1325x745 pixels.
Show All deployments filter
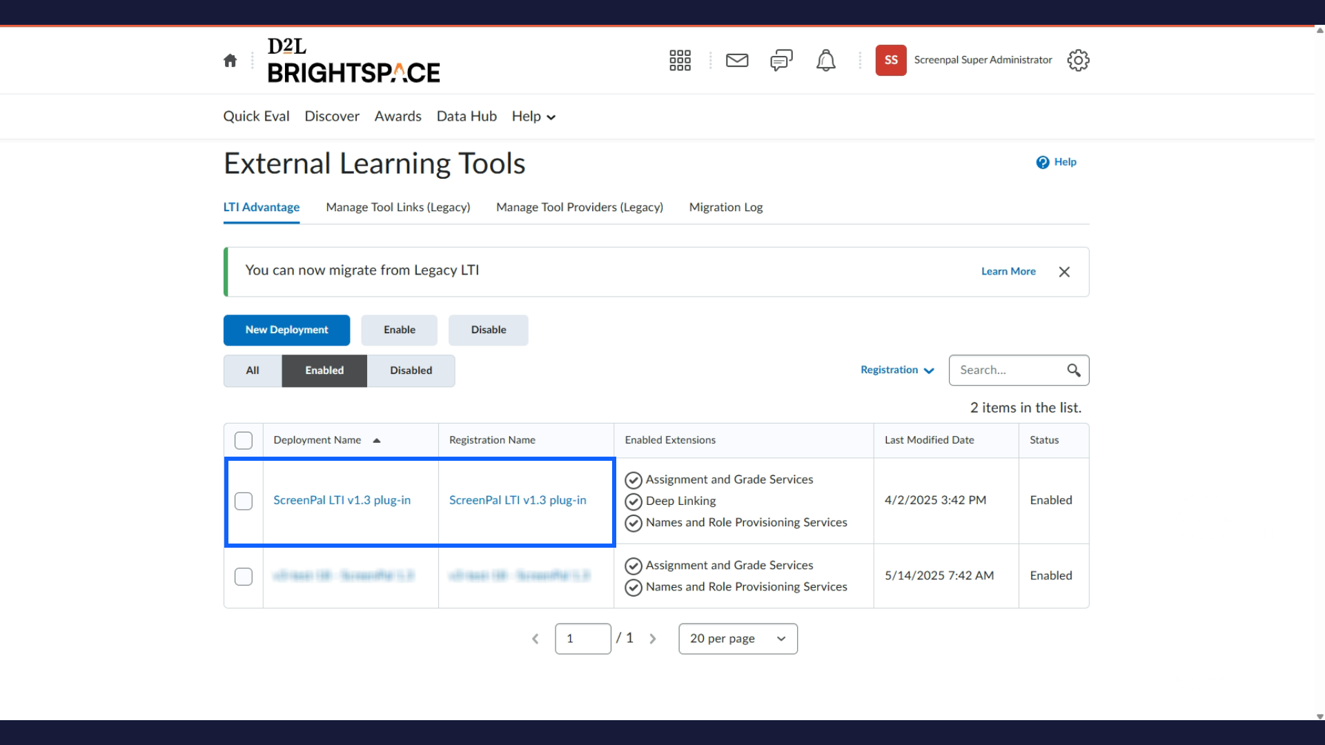[253, 371]
